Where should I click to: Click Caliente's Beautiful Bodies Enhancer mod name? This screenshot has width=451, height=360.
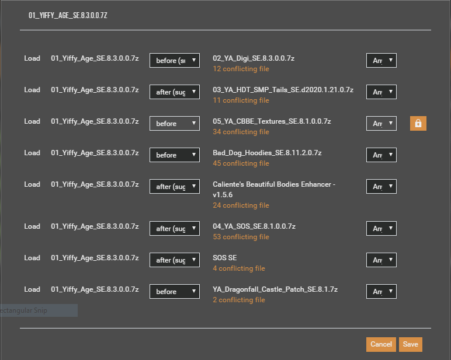[x=274, y=190]
